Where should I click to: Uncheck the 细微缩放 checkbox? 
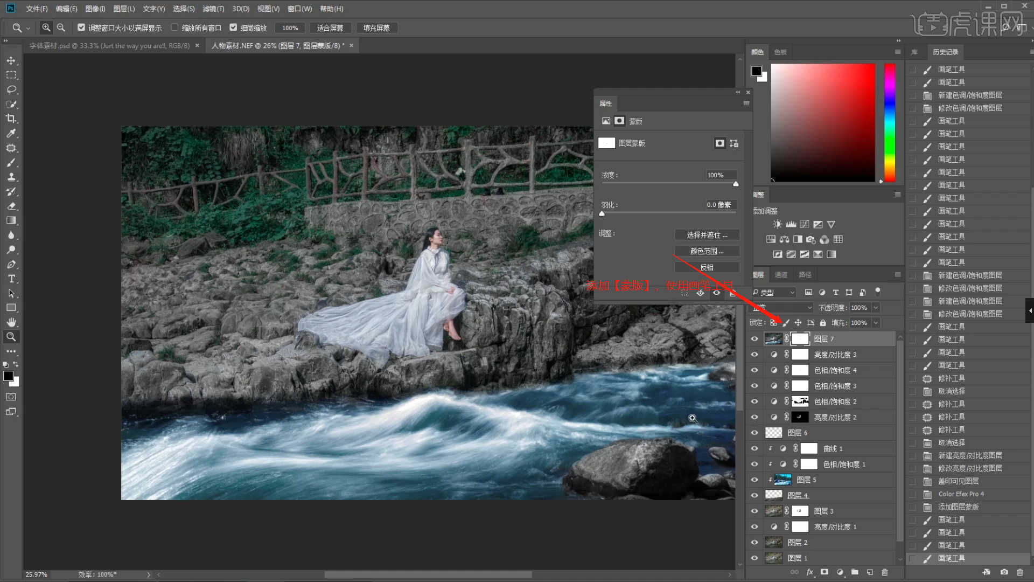(x=233, y=27)
